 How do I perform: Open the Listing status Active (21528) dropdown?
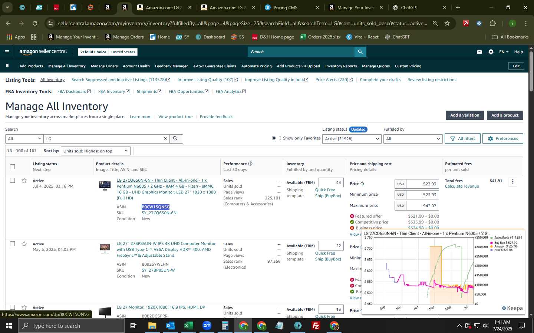[352, 139]
